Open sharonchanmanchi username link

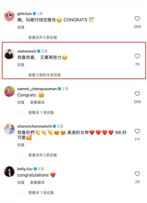[x=34, y=126]
